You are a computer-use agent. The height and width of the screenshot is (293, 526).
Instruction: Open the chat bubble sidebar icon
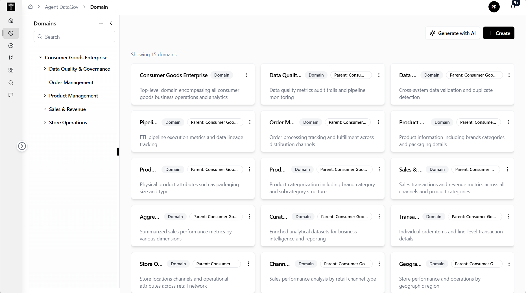tap(11, 95)
